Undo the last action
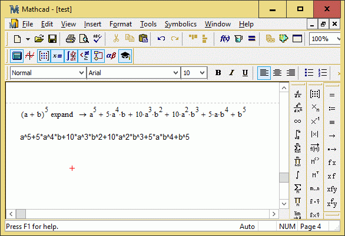The height and width of the screenshot is (236, 345). [x=161, y=39]
